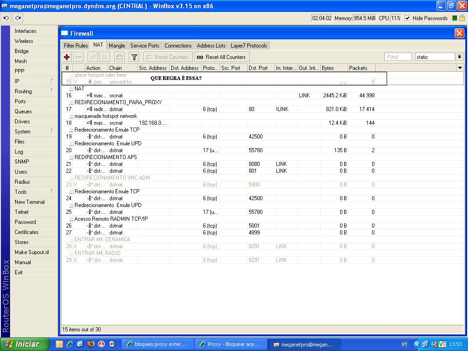The width and height of the screenshot is (468, 351).
Task: Open New Terminal from sidebar
Action: coord(33,202)
